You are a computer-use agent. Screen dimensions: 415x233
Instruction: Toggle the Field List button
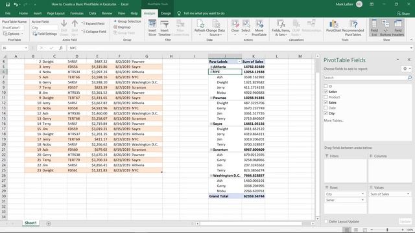pos(374,28)
